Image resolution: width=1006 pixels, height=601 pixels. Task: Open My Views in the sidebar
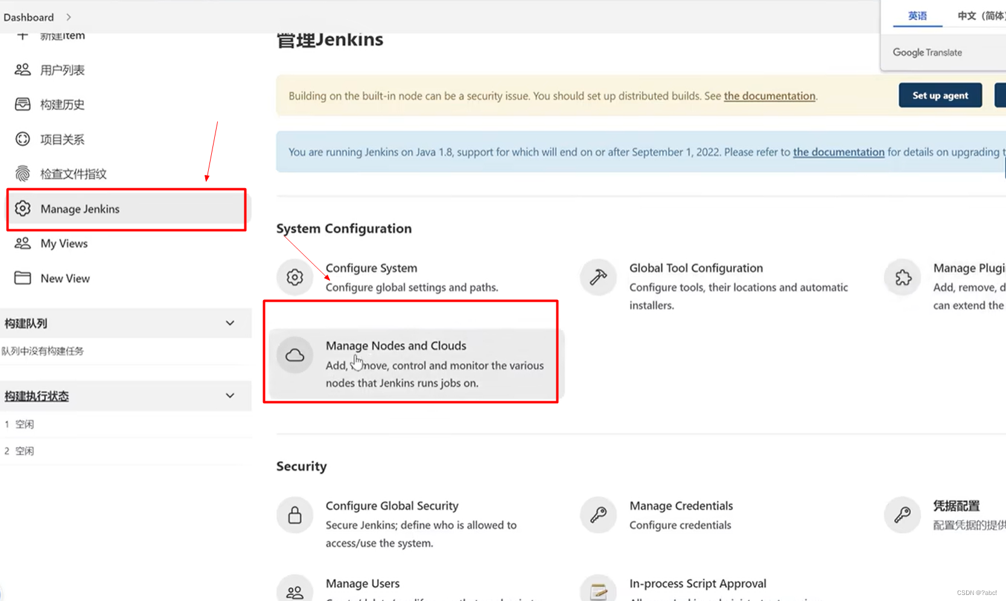pyautogui.click(x=64, y=243)
